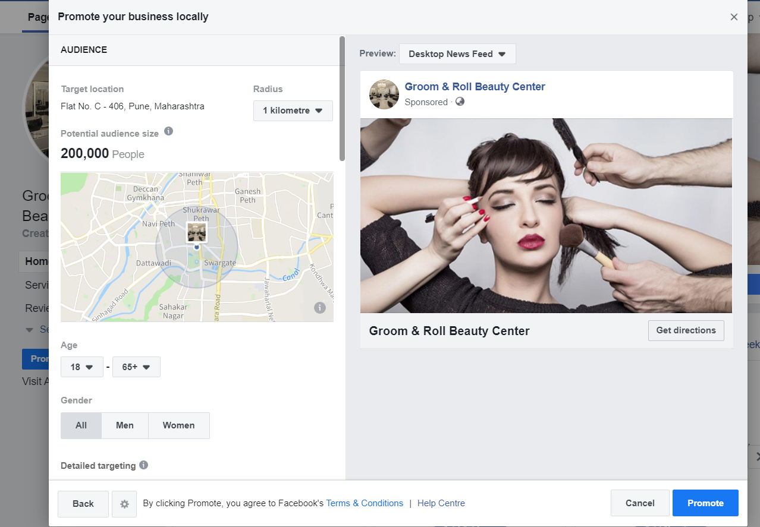The height and width of the screenshot is (527, 760).
Task: Click the Potential audience size info icon
Action: (168, 131)
